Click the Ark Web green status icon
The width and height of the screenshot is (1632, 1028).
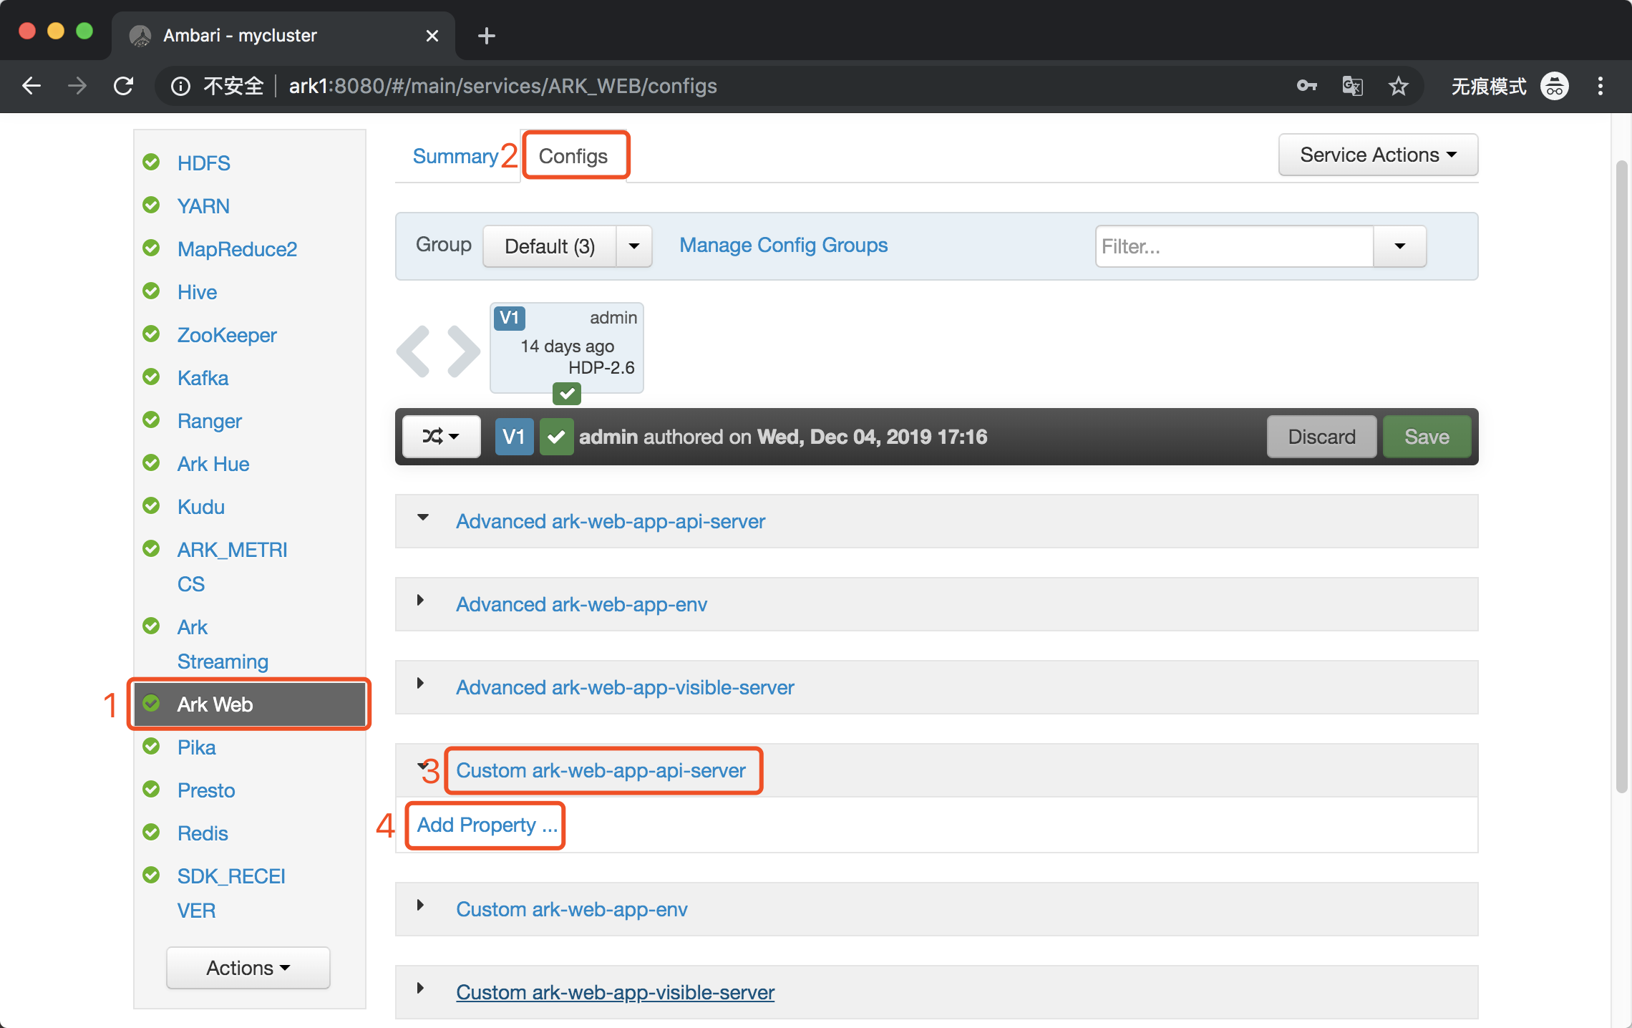(151, 703)
